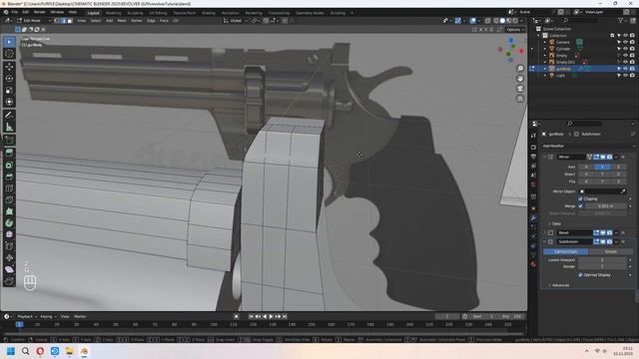Switch to the Modeling workspace tab
This screenshot has height=359, width=639.
(x=113, y=13)
